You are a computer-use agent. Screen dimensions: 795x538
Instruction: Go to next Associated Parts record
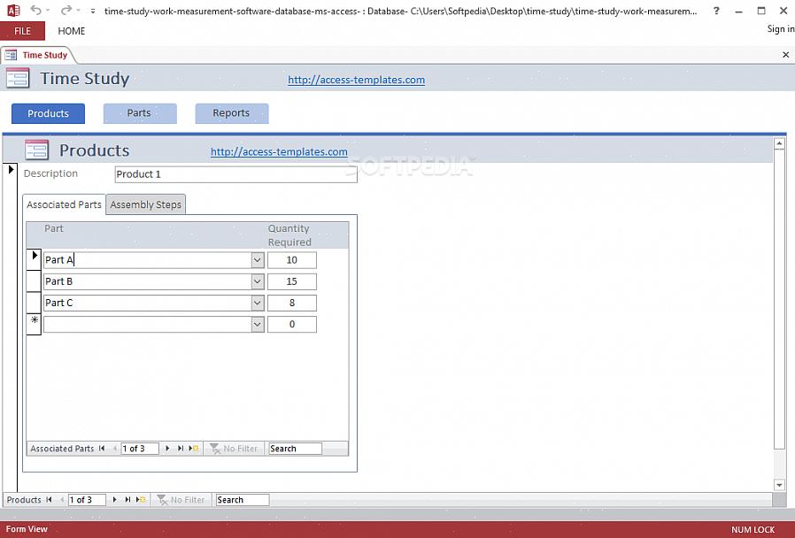pyautogui.click(x=167, y=449)
